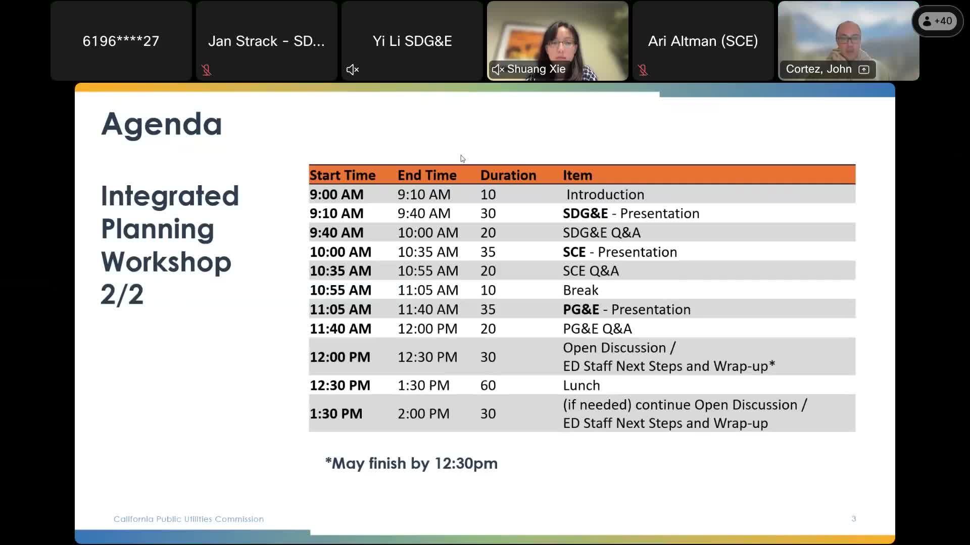The image size is (970, 545).
Task: Select Shuang Xie's video thumbnail
Action: tap(558, 35)
